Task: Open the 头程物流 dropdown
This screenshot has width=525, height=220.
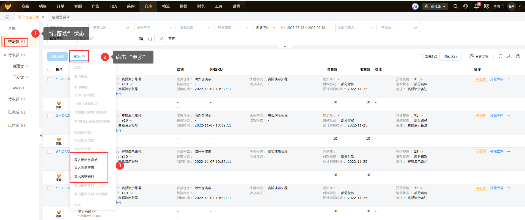Action: point(155,28)
